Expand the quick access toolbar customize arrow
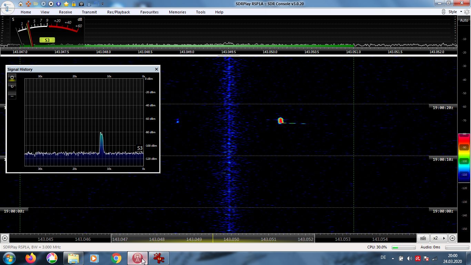The image size is (471, 265). [x=102, y=4]
